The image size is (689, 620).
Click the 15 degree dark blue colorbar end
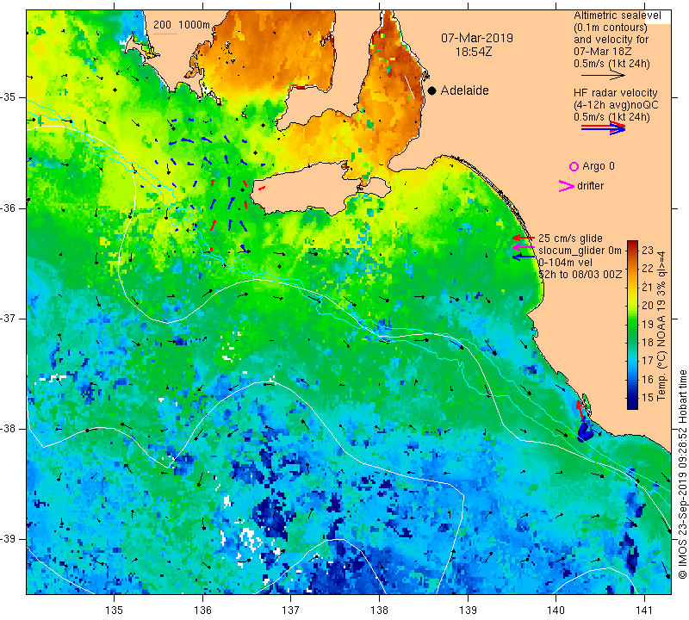[632, 403]
